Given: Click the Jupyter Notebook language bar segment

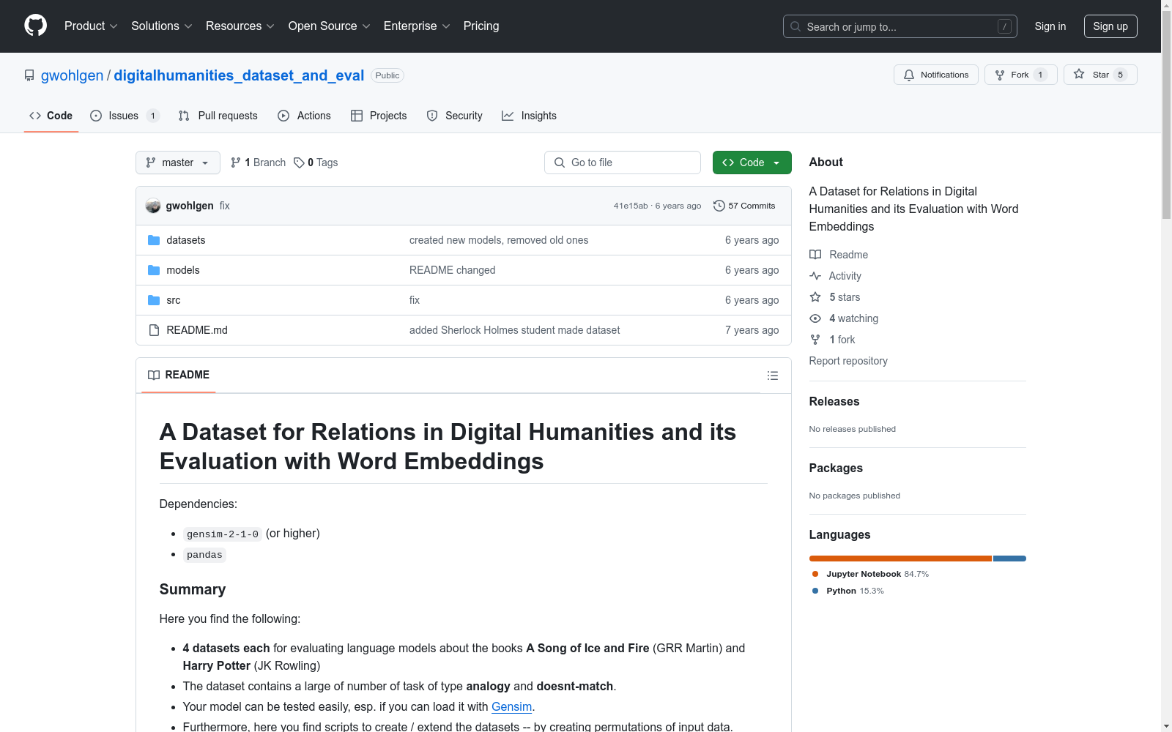Looking at the screenshot, I should (x=900, y=559).
